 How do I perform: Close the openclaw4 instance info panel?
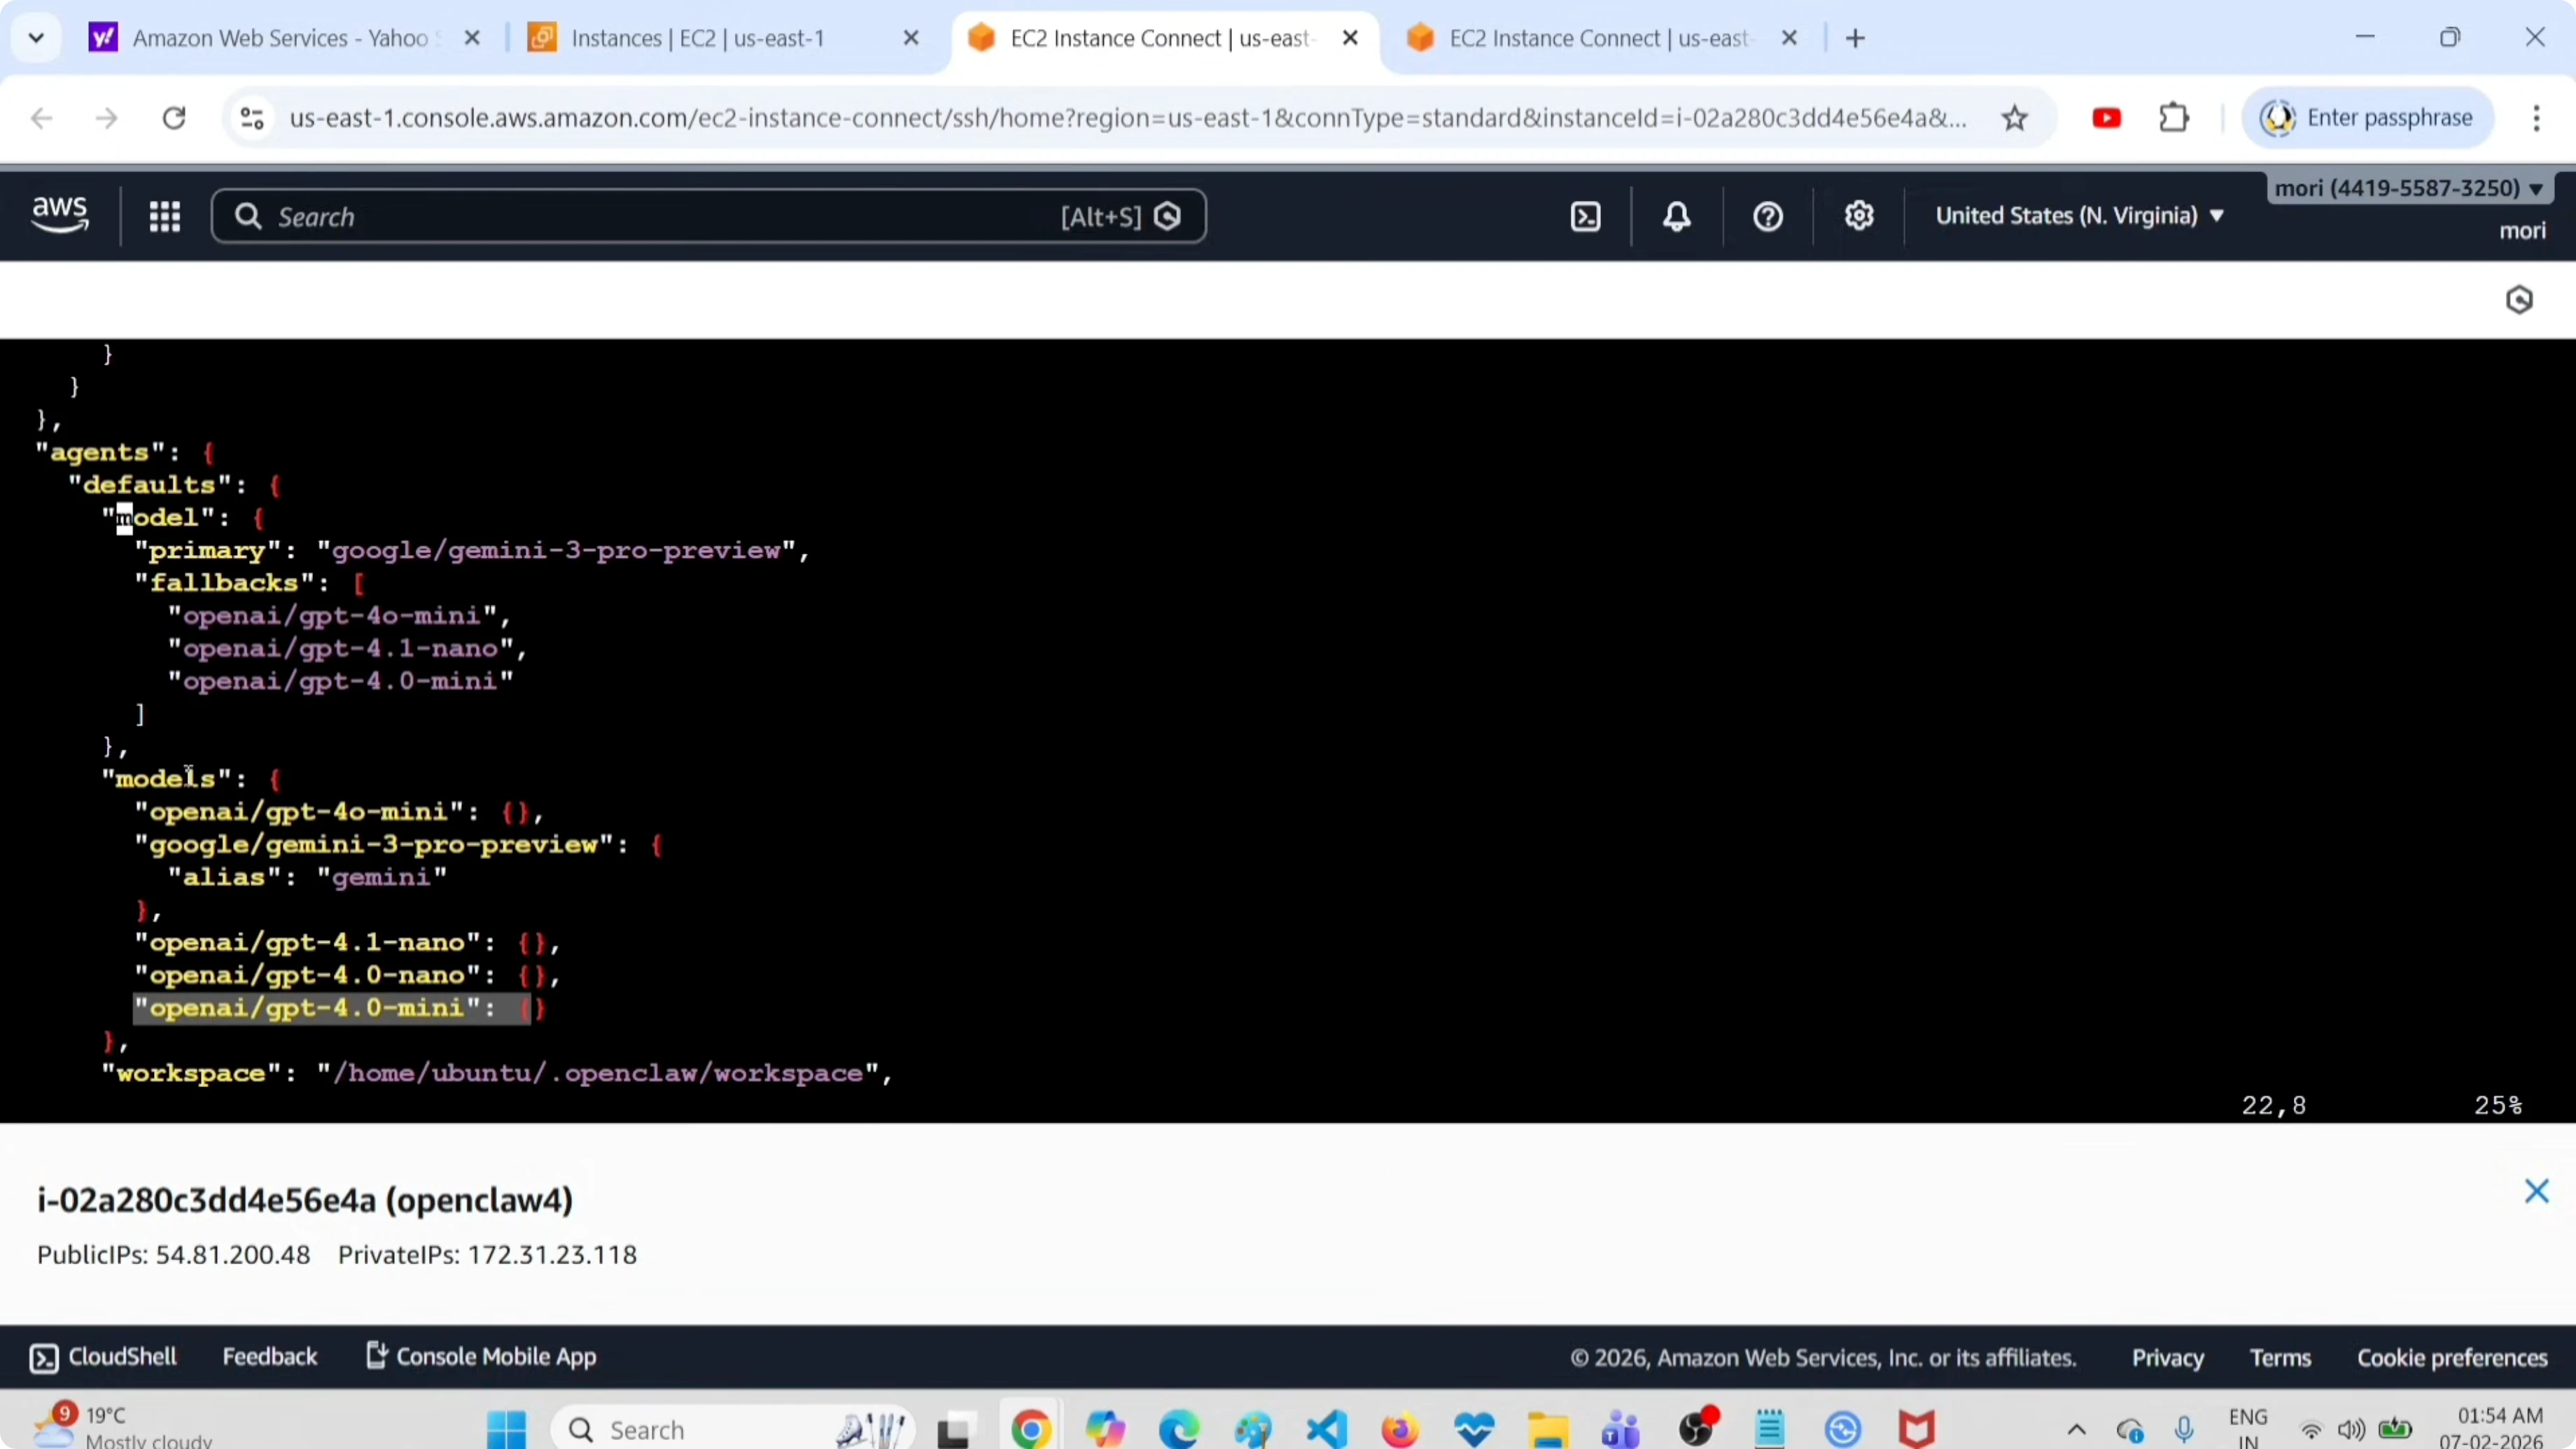[2536, 1191]
